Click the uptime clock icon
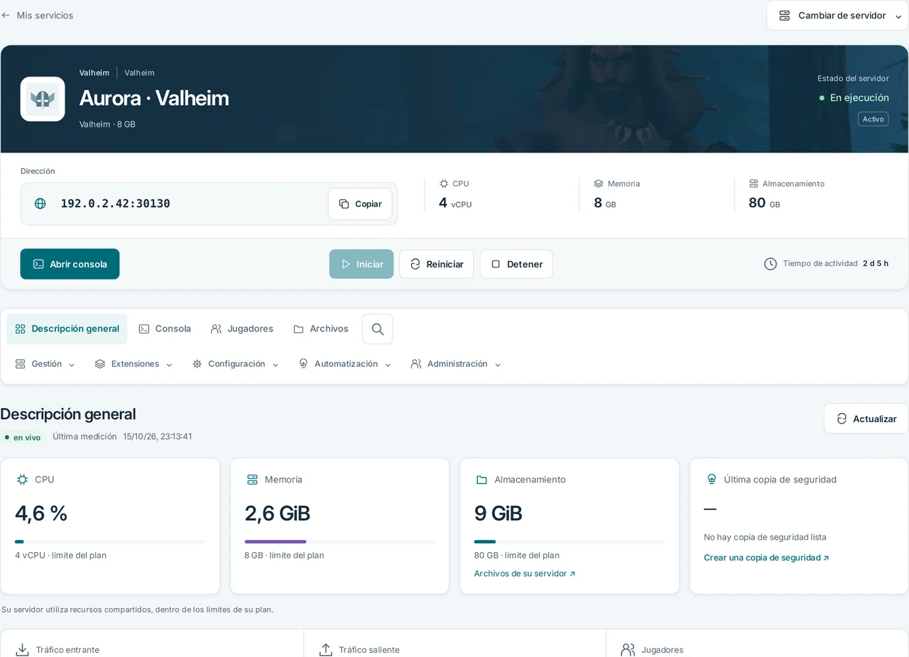909x657 pixels. 771,264
